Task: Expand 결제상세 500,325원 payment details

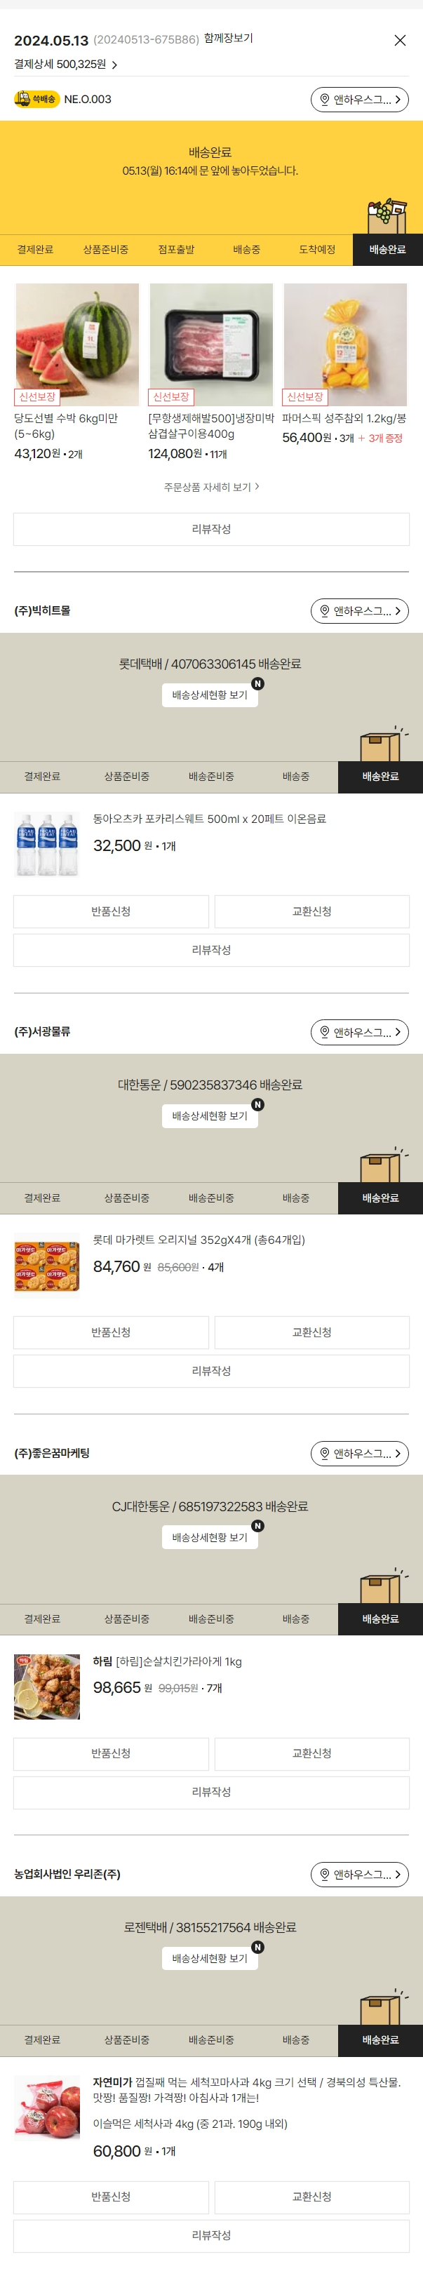Action: (66, 65)
